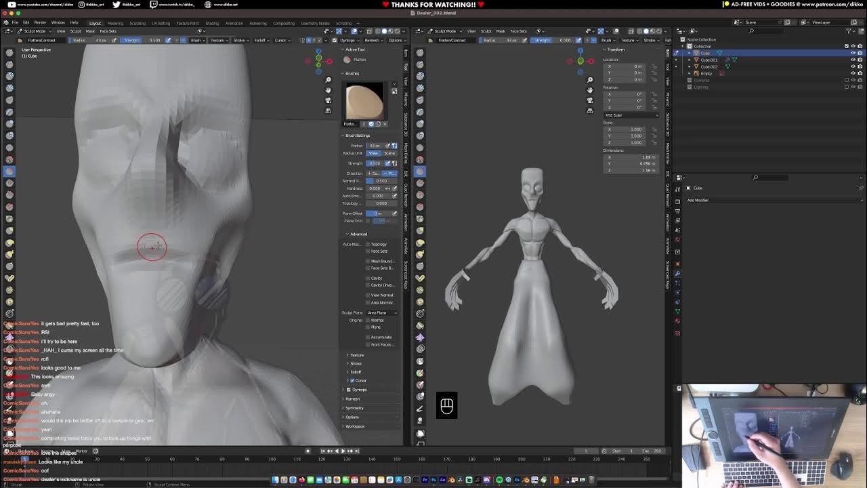Image resolution: width=867 pixels, height=488 pixels.
Task: Hide the Empty object with its eye icon
Action: [x=853, y=73]
